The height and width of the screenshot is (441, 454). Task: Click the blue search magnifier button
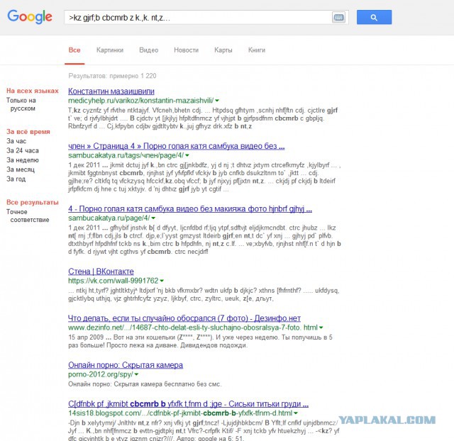[x=374, y=17]
